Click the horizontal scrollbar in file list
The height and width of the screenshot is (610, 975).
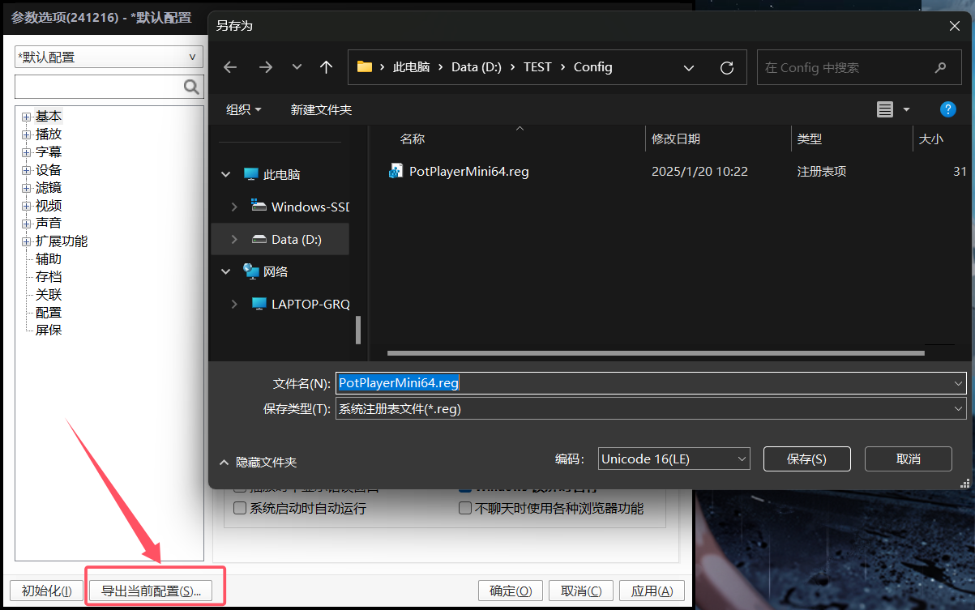click(x=656, y=353)
